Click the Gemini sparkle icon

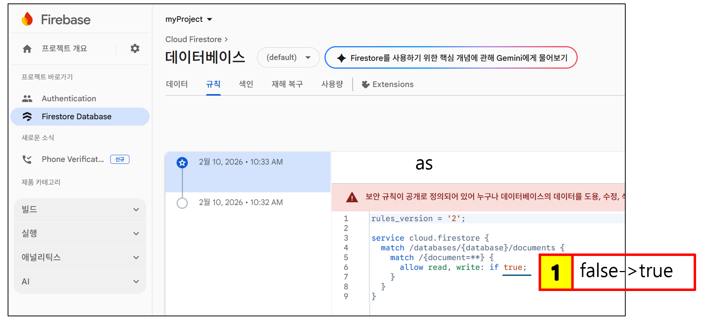click(341, 58)
